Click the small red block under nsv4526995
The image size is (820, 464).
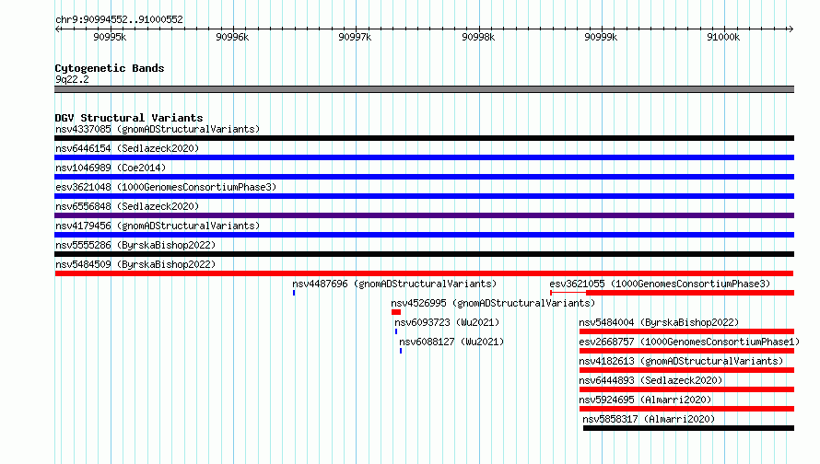(396, 312)
